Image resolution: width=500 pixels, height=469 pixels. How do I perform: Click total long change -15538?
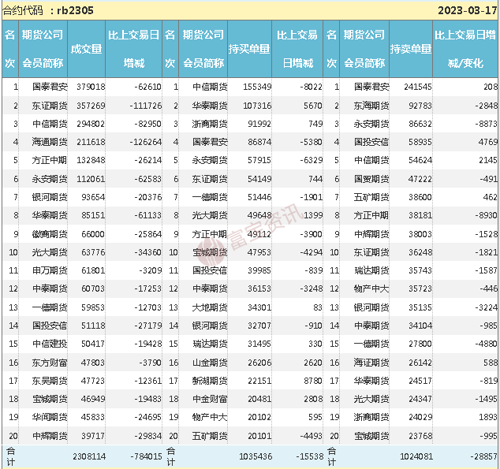point(310,456)
